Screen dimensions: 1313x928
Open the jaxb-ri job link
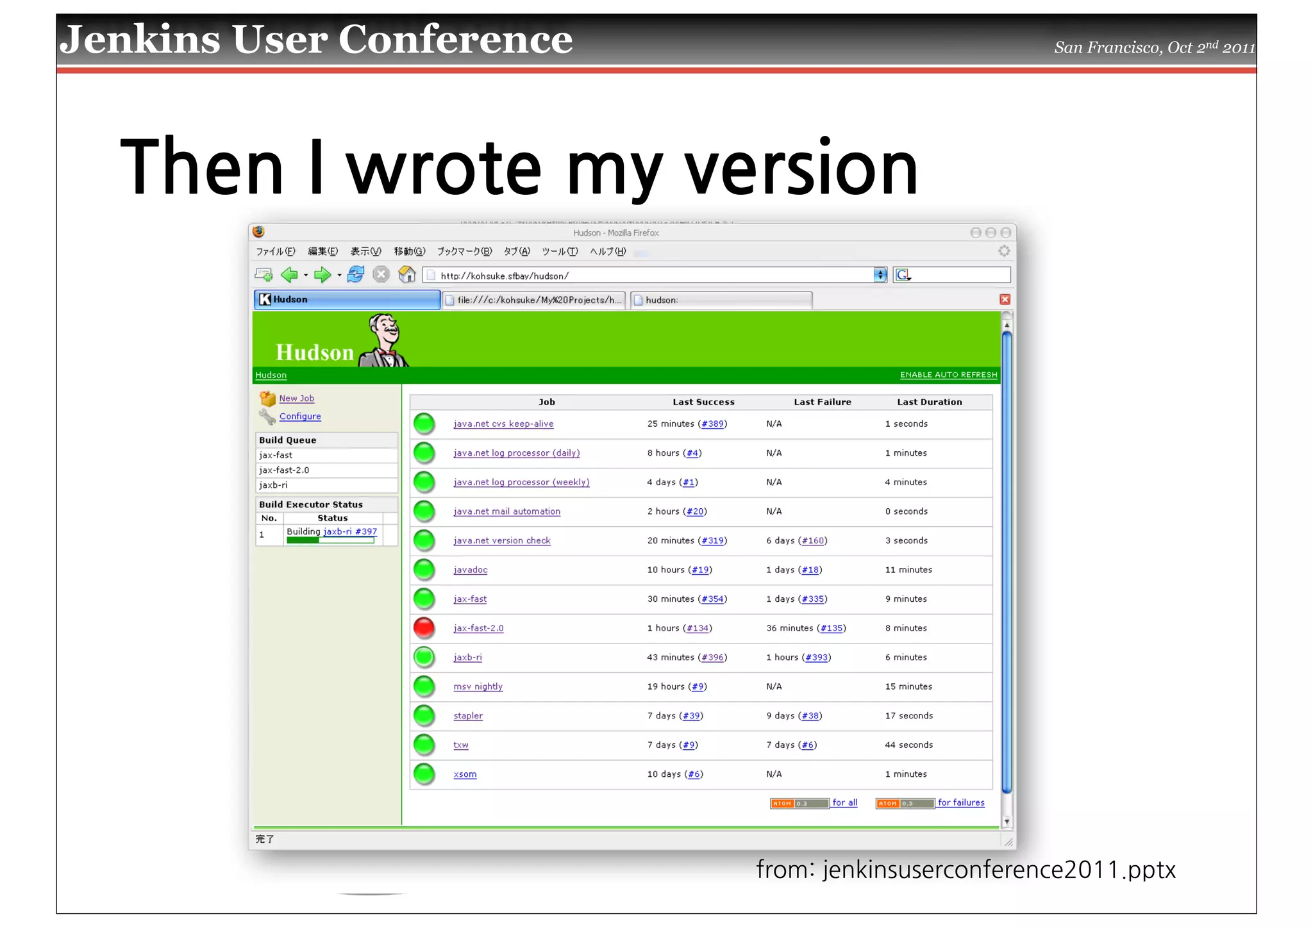pyautogui.click(x=467, y=658)
